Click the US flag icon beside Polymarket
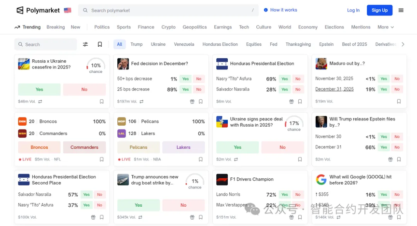This screenshot has width=417, height=226. tap(68, 10)
